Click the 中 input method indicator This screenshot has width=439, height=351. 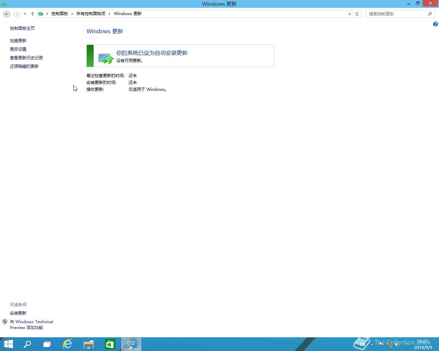[x=407, y=344]
